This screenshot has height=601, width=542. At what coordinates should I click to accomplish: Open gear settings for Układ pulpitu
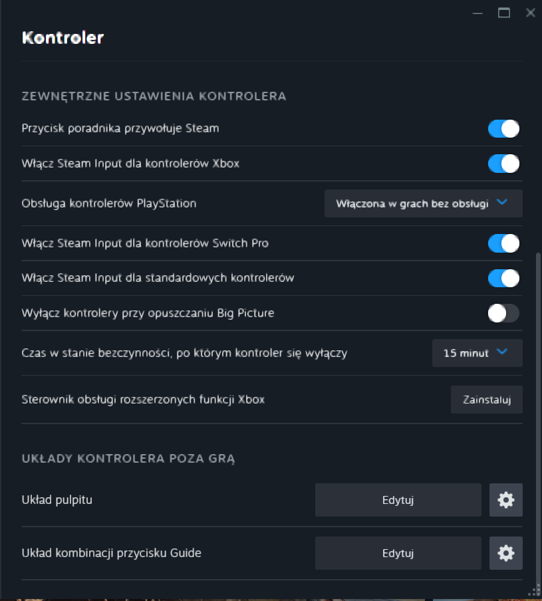pos(505,500)
